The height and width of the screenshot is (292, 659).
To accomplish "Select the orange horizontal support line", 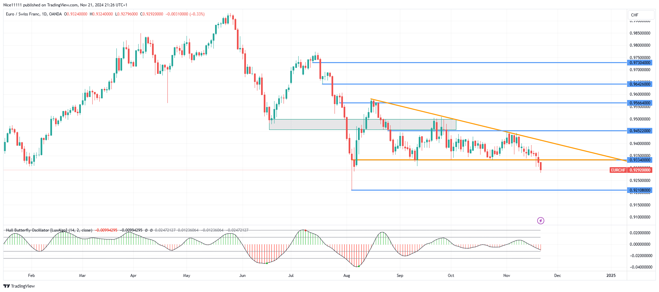I will tap(489, 160).
